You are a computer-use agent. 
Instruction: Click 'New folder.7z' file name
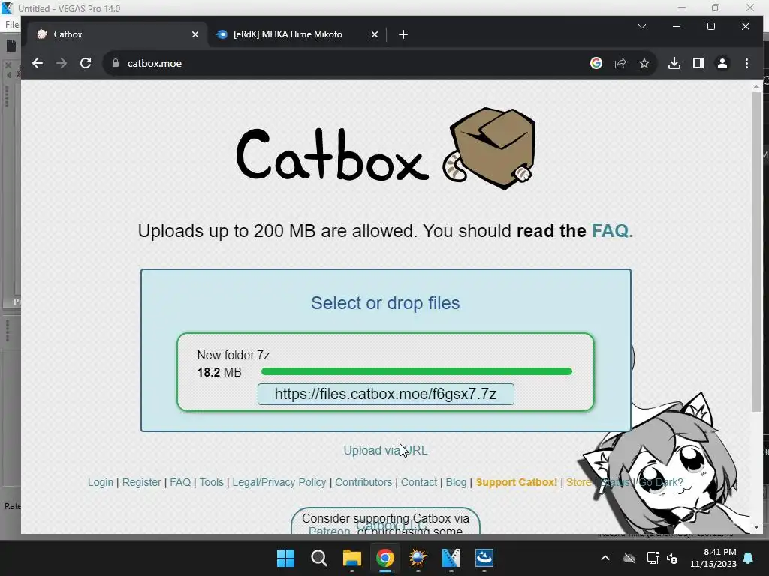tap(234, 355)
